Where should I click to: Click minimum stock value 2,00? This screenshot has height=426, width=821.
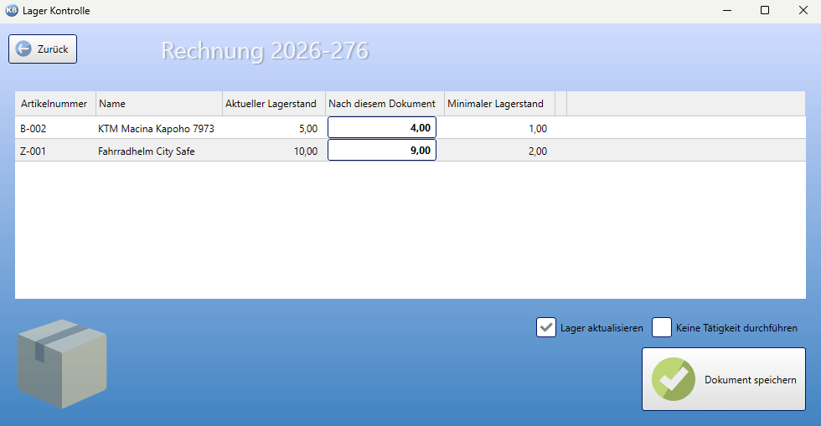538,151
